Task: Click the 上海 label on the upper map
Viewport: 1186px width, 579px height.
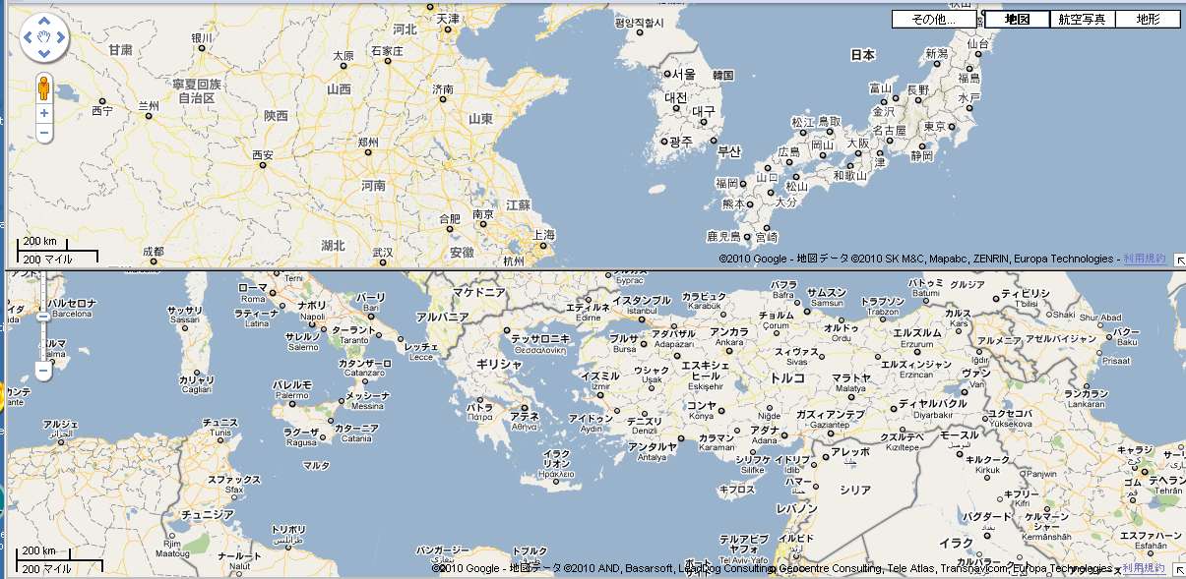Action: pyautogui.click(x=543, y=235)
